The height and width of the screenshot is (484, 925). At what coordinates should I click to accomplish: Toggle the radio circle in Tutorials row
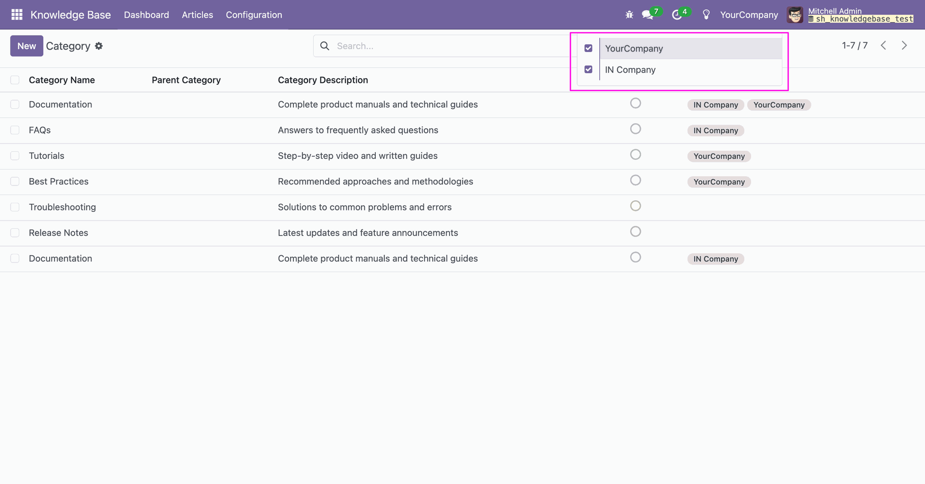635,155
